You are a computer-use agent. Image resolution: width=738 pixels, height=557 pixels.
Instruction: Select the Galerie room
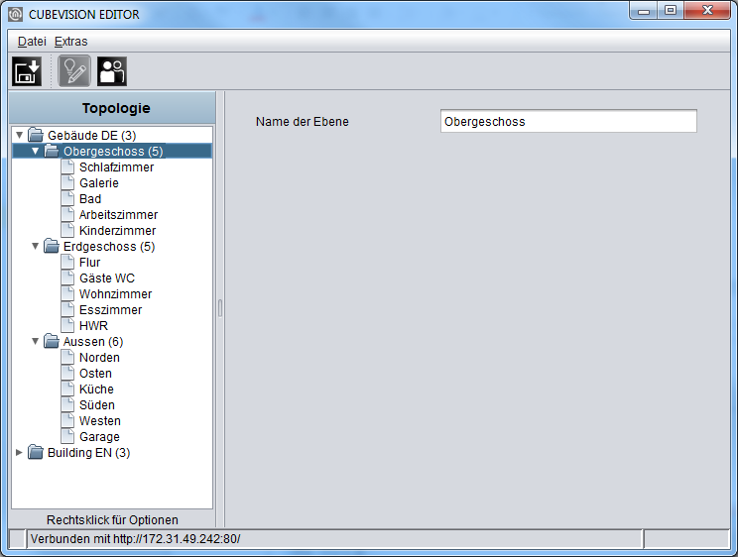point(99,183)
